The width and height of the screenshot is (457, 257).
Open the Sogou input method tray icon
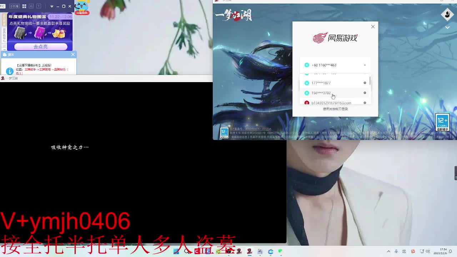[413, 251]
